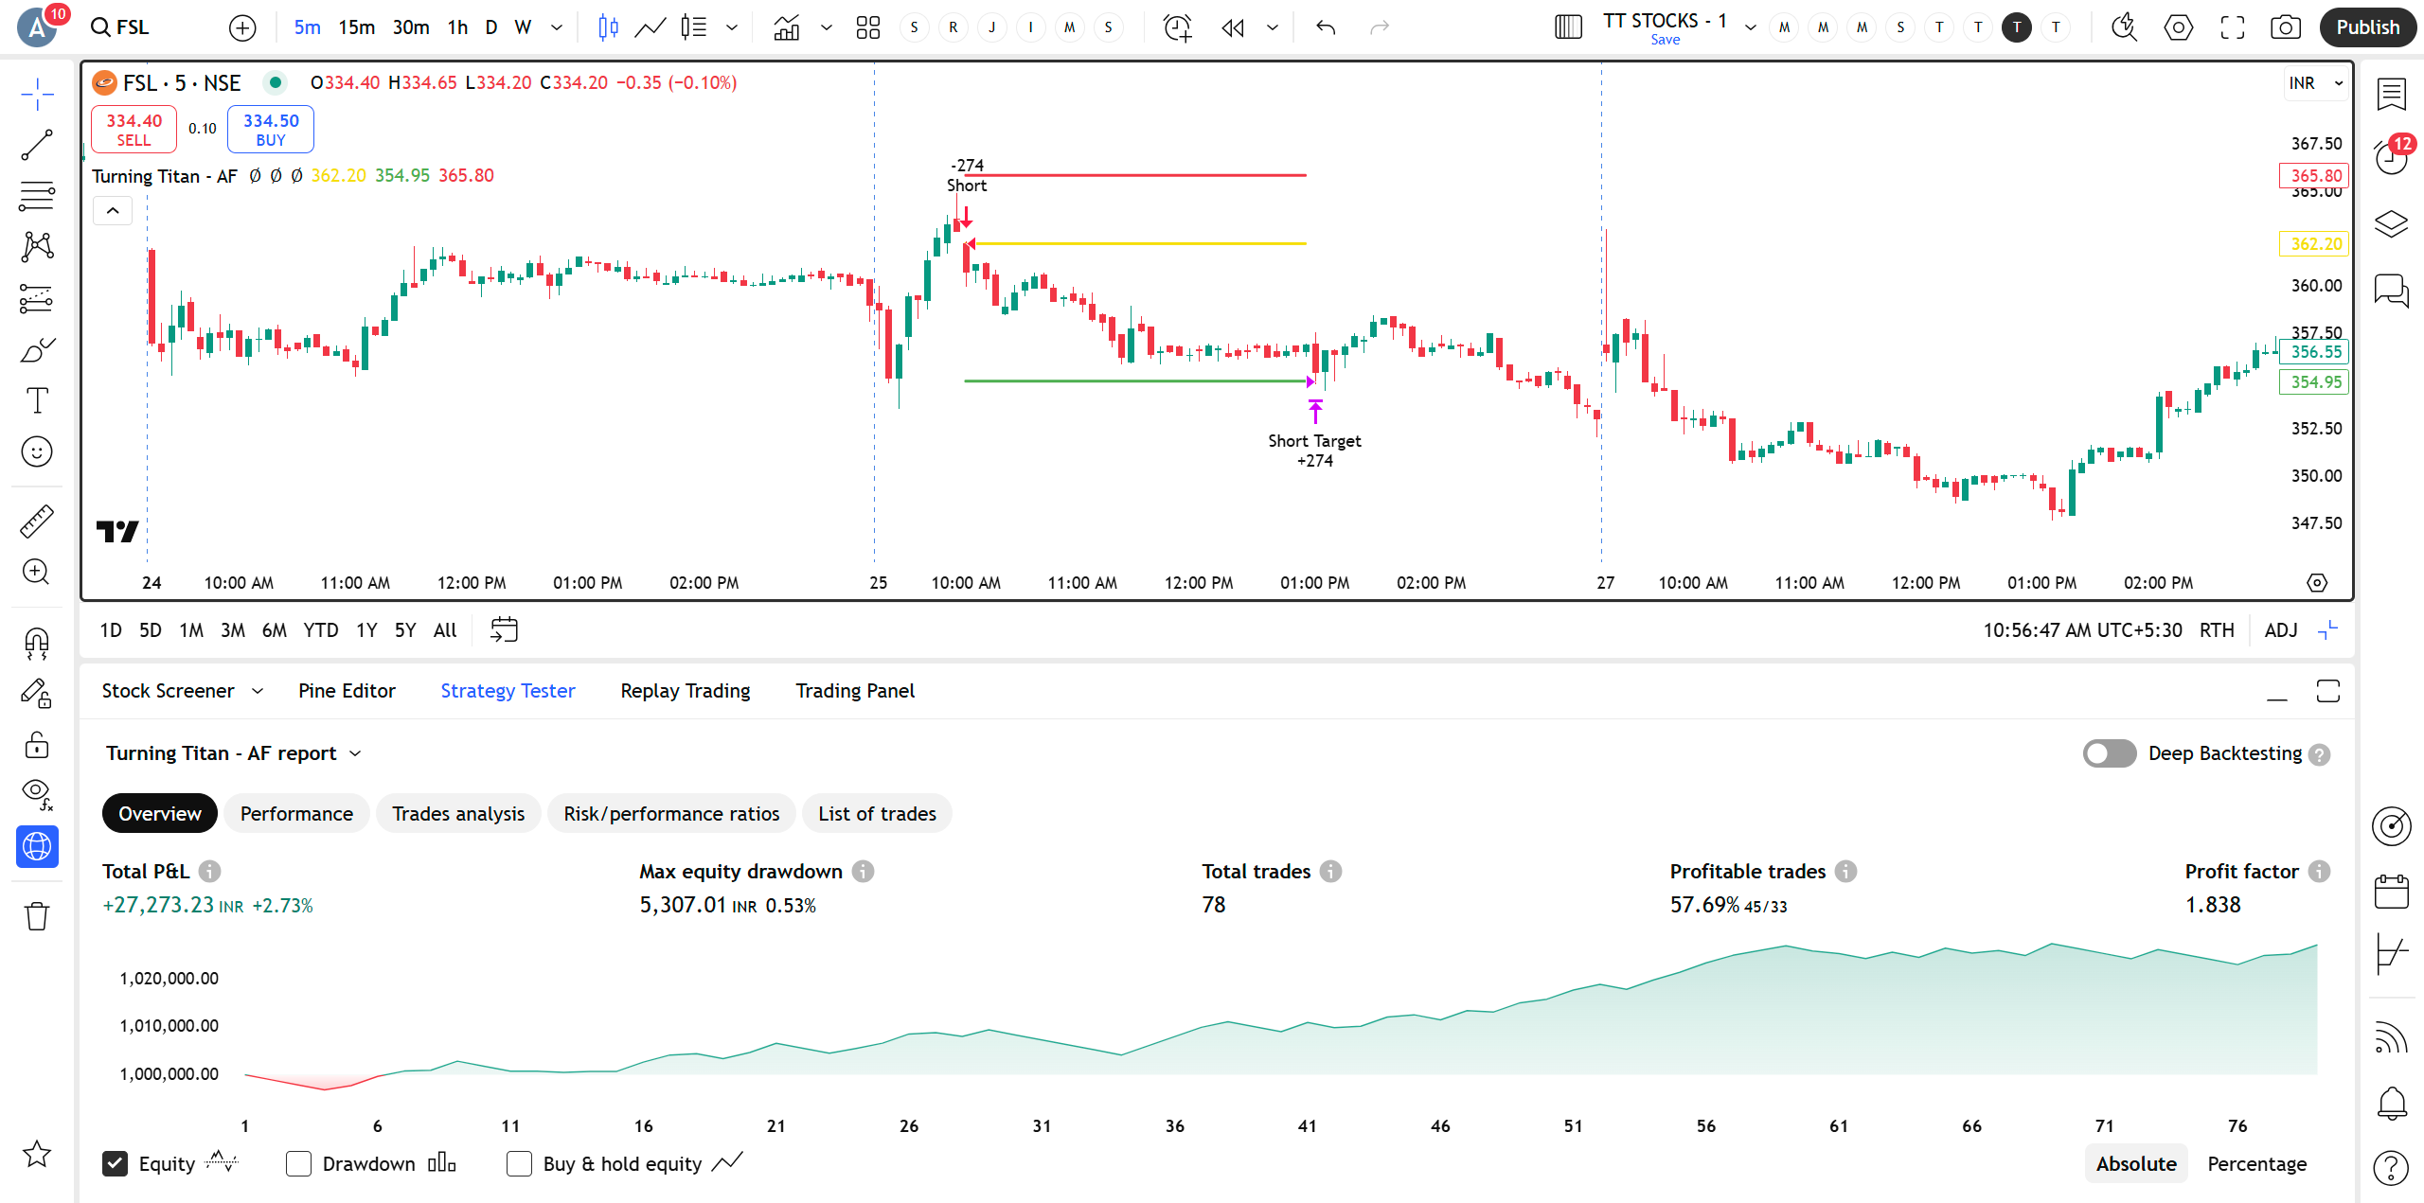
Task: Click the 334.50 BUY button
Action: click(x=271, y=130)
